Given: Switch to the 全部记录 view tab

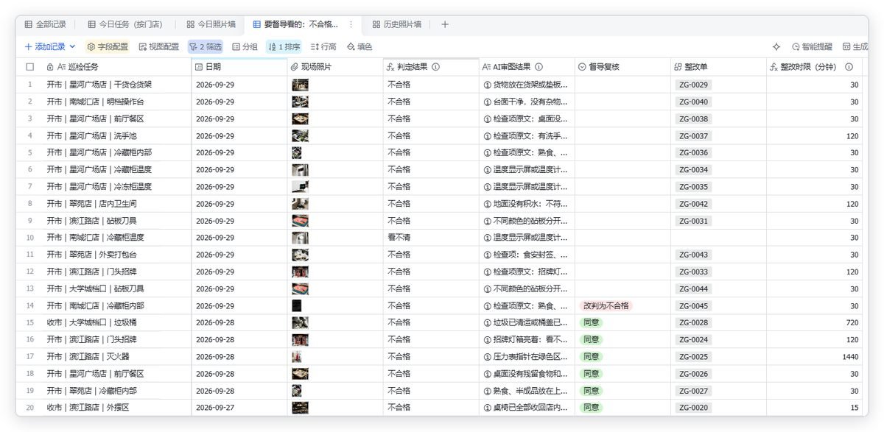Looking at the screenshot, I should [x=46, y=24].
